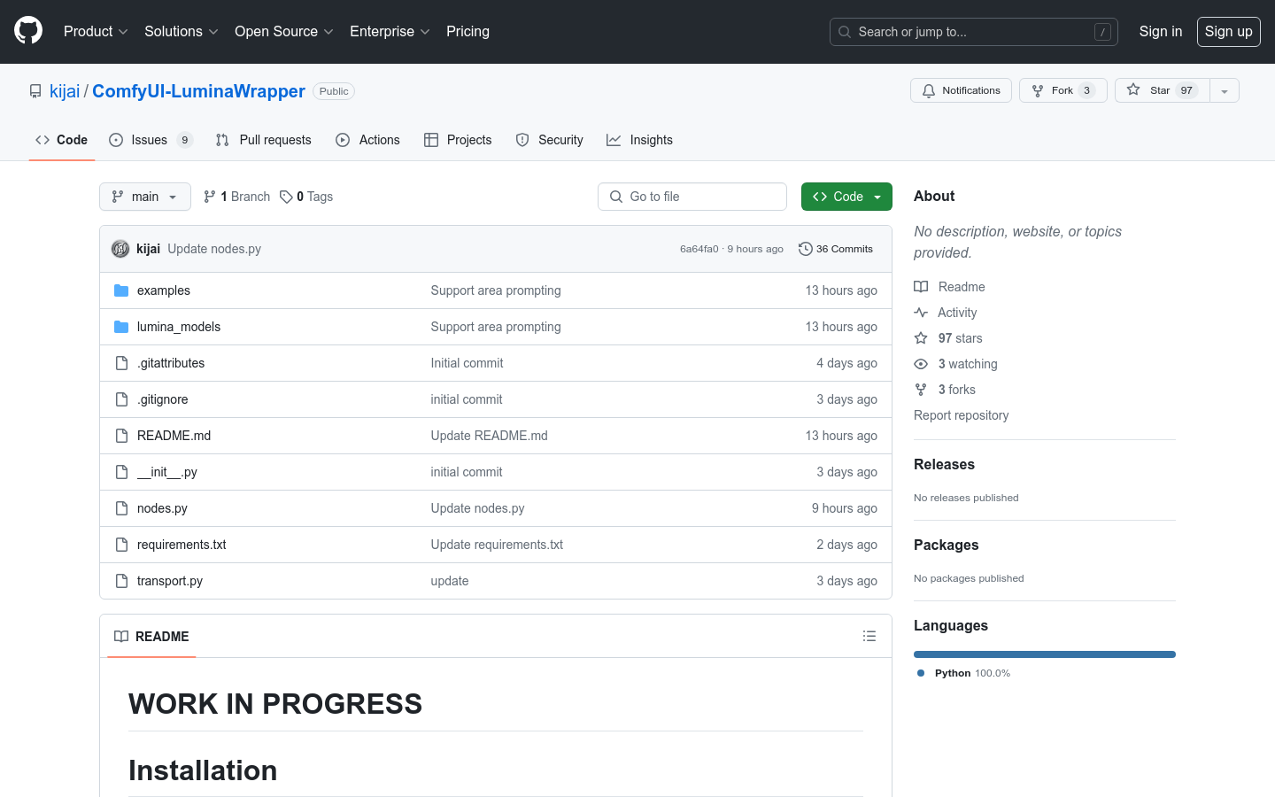Open the Projects tab
Image resolution: width=1275 pixels, height=797 pixels.
[x=458, y=140]
